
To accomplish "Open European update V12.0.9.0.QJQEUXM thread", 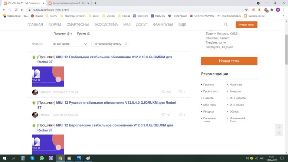I will tap(105, 127).
